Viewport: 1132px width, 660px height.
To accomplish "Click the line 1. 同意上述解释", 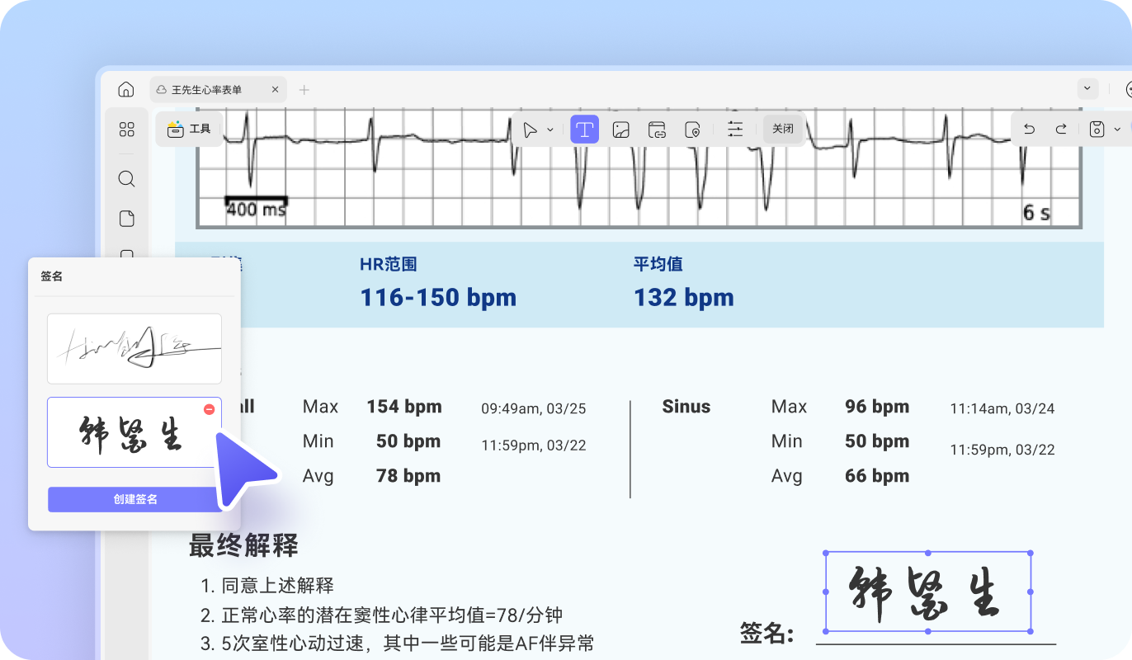I will (267, 587).
